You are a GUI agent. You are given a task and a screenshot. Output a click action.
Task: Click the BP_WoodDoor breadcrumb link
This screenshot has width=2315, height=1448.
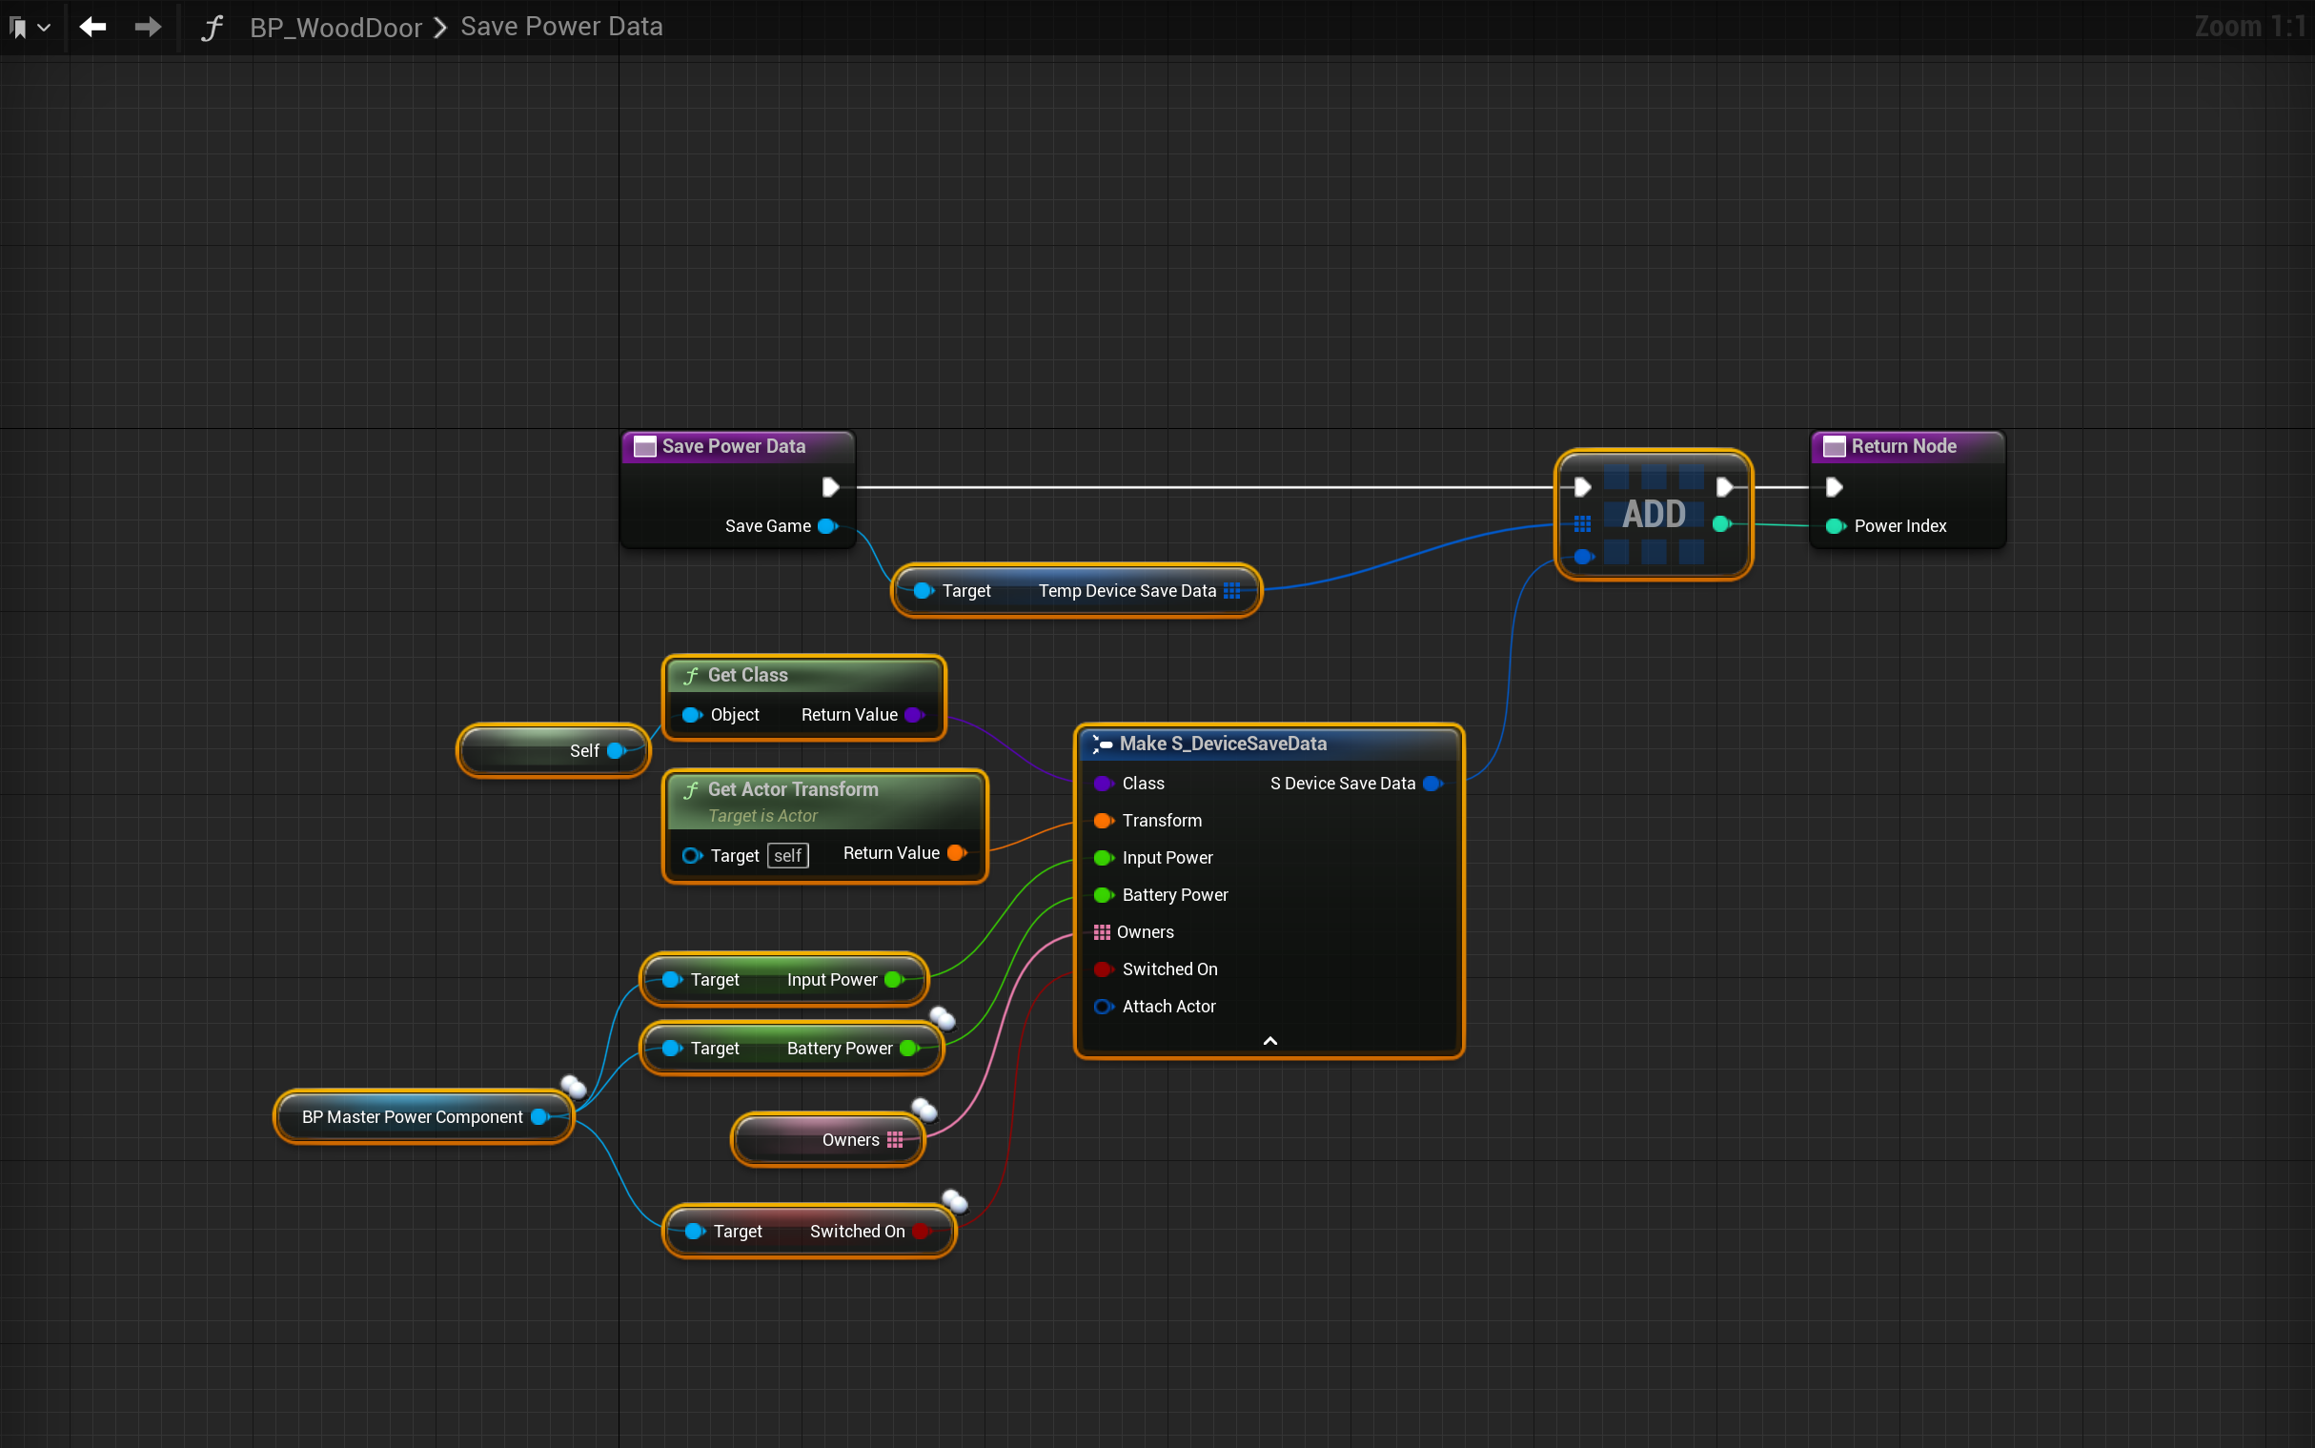335,27
